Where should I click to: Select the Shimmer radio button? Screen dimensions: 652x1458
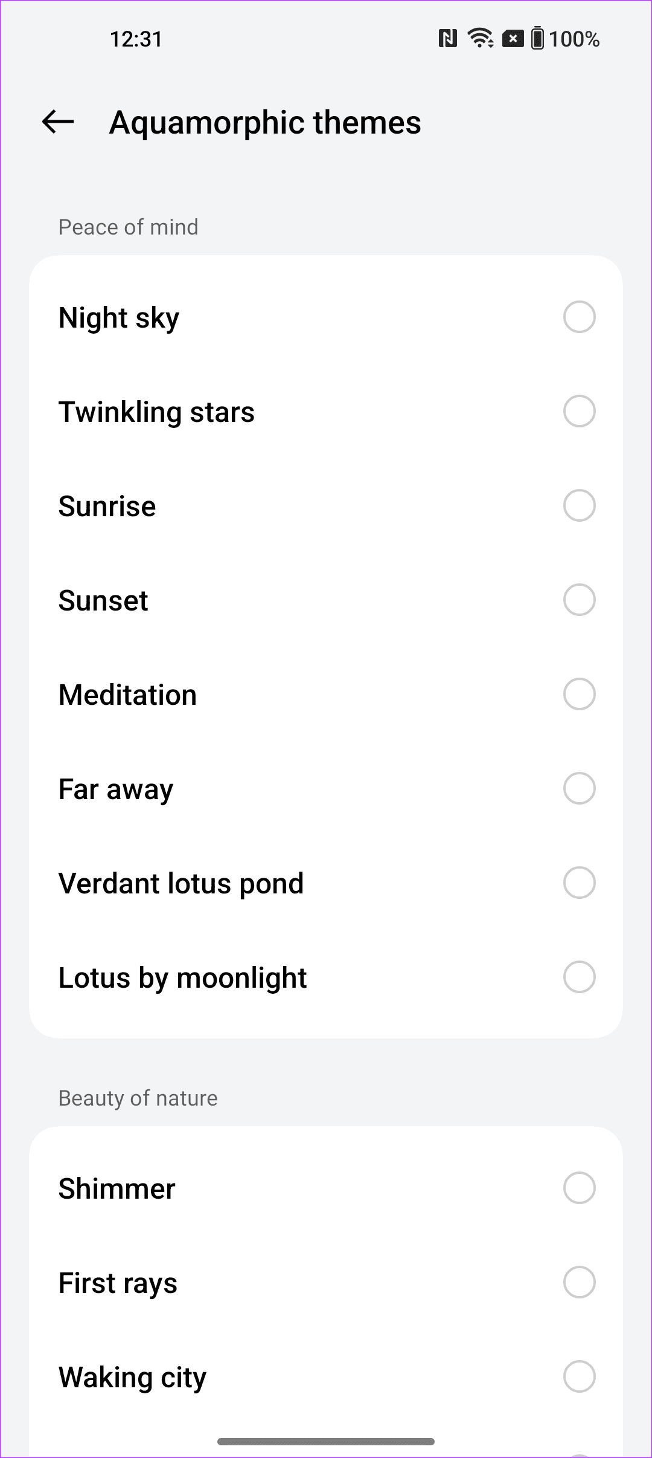tap(579, 1188)
